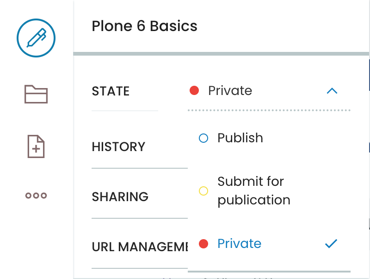Click the blue checkmark beside Private

pyautogui.click(x=331, y=243)
